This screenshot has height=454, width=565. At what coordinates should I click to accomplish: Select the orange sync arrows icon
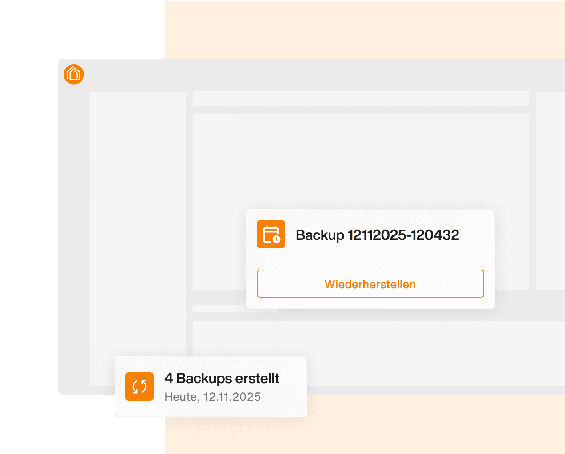pos(139,387)
